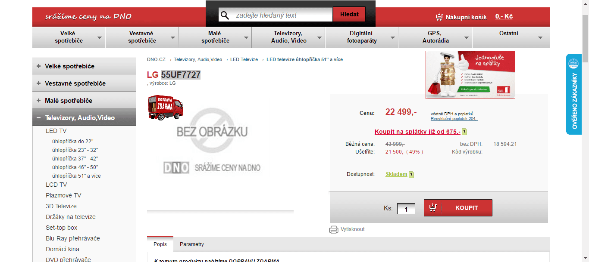Expand Velké spotřebiče top menu dropdown arrow
The height and width of the screenshot is (262, 589).
tap(100, 38)
